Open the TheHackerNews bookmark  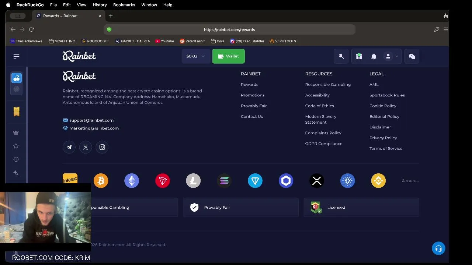pyautogui.click(x=26, y=41)
